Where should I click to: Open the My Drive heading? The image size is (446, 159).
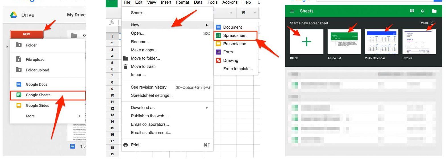(76, 15)
